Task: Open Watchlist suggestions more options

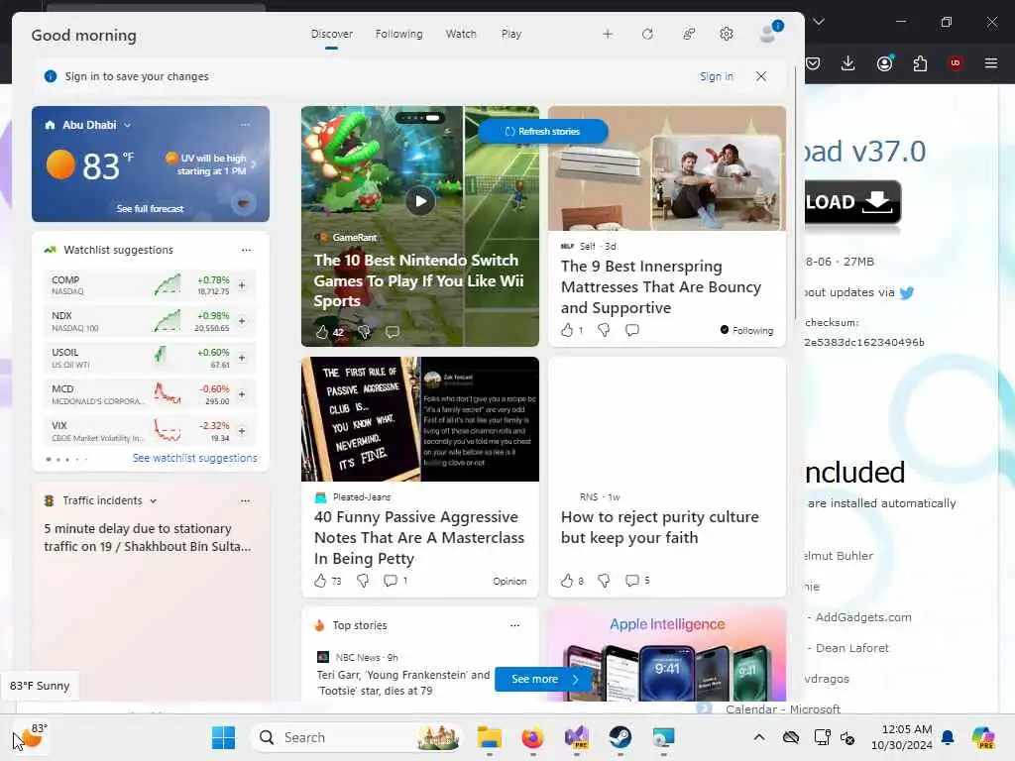Action: click(x=246, y=250)
